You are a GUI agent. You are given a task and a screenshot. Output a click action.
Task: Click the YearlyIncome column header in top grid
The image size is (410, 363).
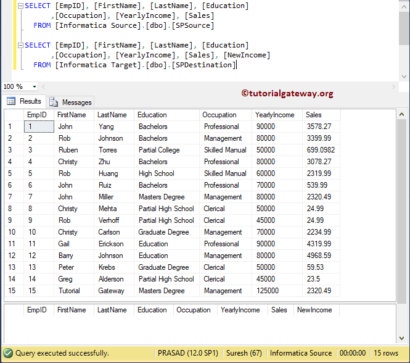pyautogui.click(x=274, y=115)
